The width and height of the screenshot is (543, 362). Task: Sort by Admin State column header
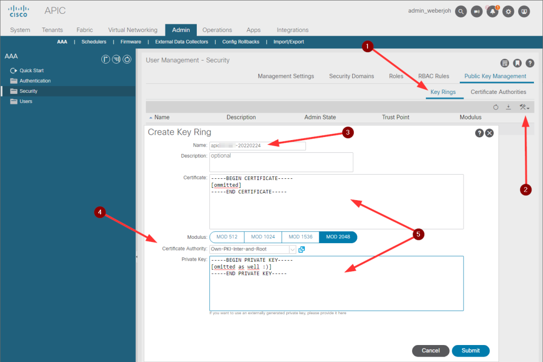pyautogui.click(x=320, y=117)
